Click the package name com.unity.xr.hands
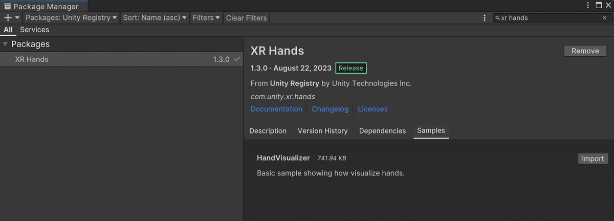The image size is (614, 221). pos(283,96)
